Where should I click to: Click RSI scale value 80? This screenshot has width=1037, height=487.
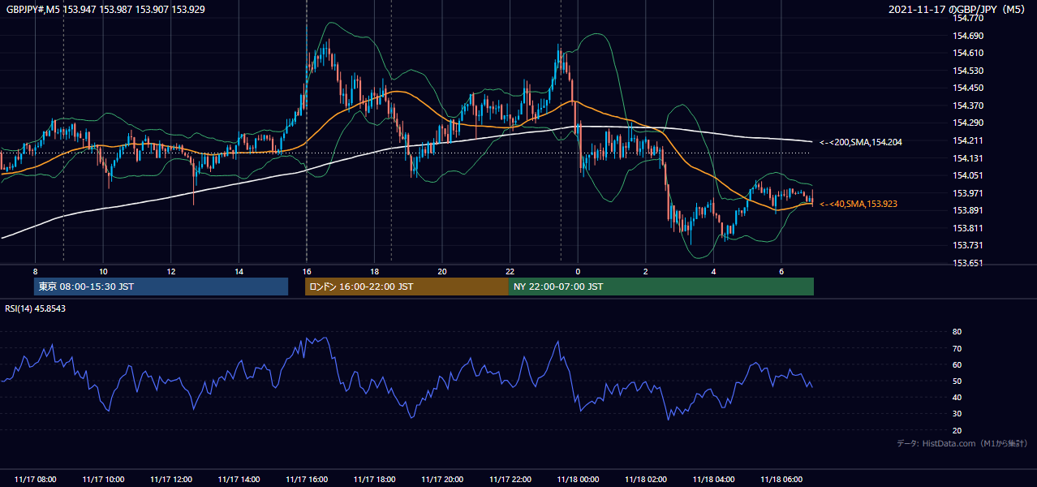(957, 332)
